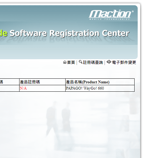Click the PAPAGO! WayGo! 660 product cell
Image resolution: width=151 pixels, height=158 pixels.
pos(100,88)
